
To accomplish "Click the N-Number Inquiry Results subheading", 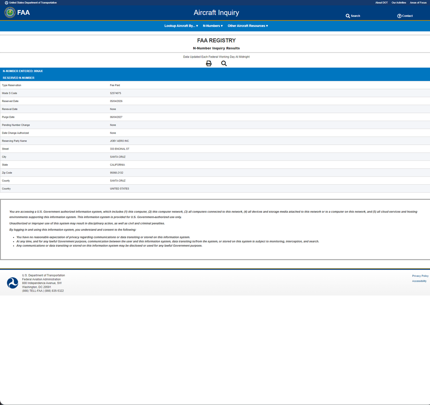I will pyautogui.click(x=216, y=48).
